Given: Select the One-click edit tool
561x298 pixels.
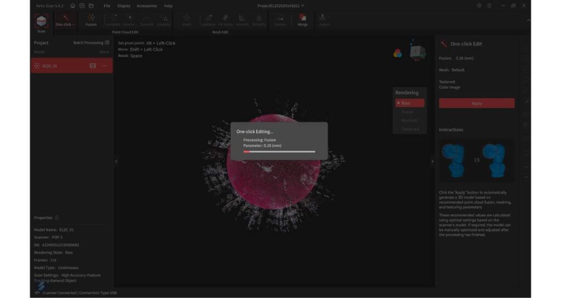Looking at the screenshot, I should coord(66,21).
